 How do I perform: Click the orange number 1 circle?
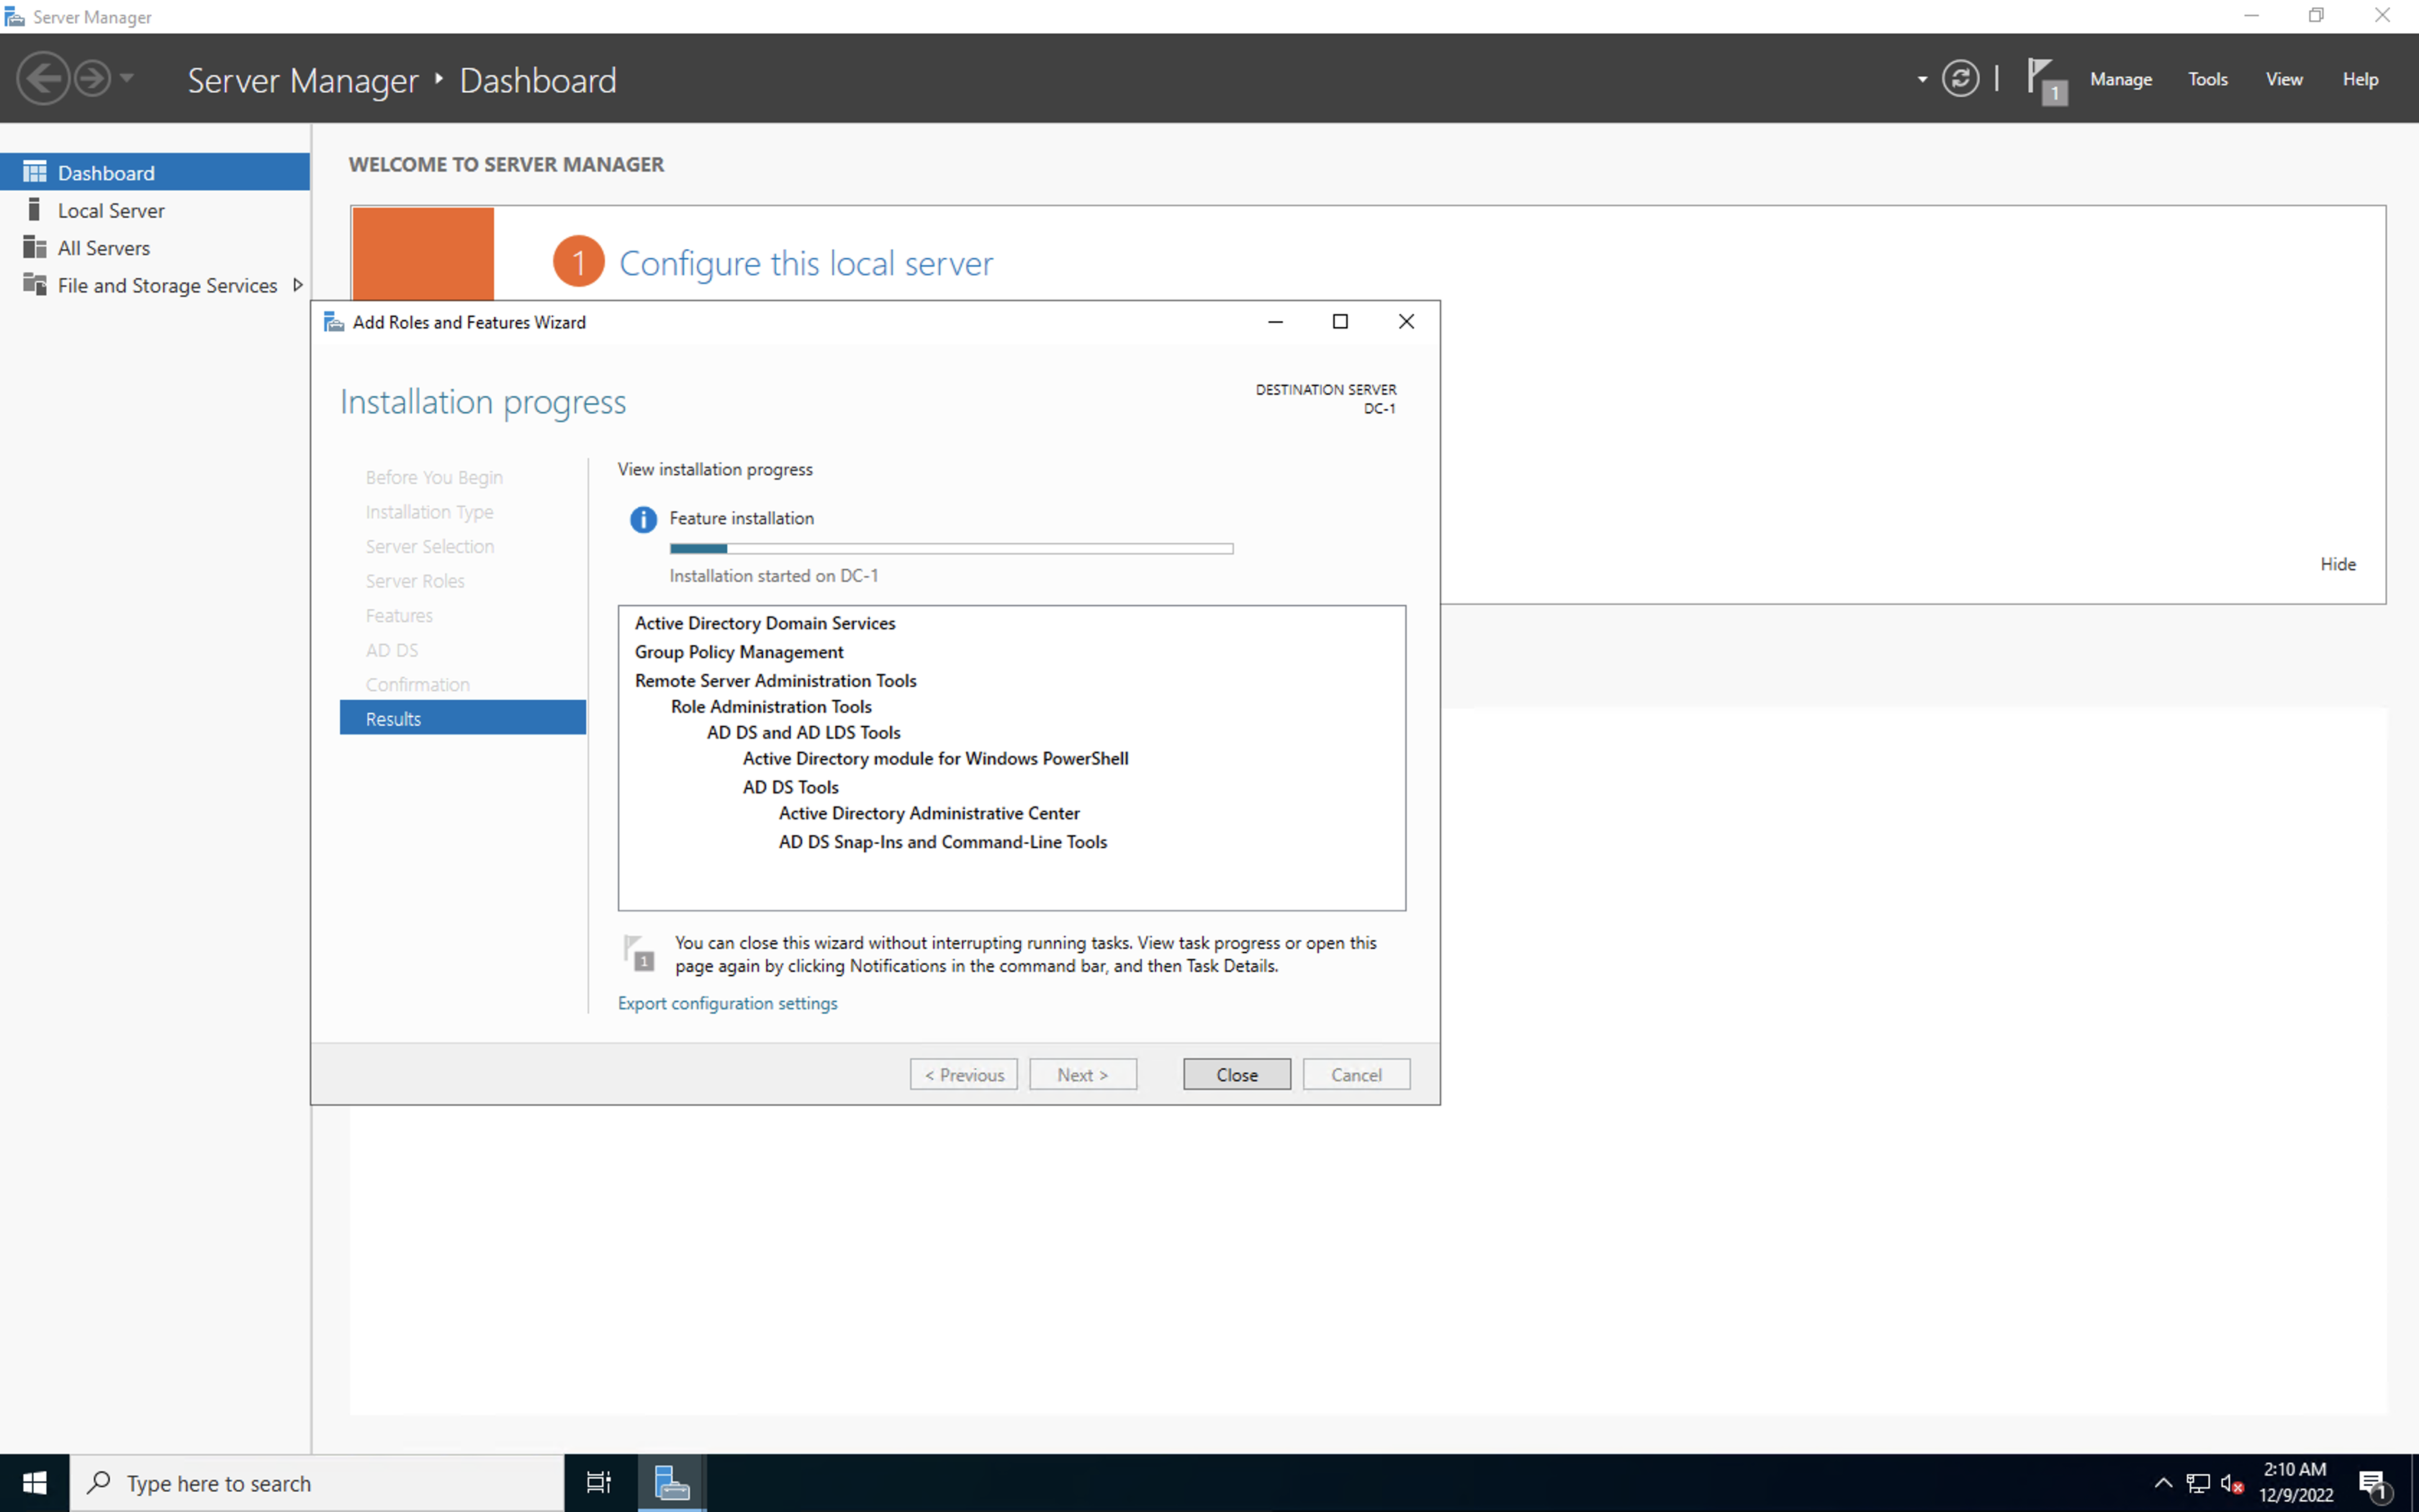pos(579,262)
